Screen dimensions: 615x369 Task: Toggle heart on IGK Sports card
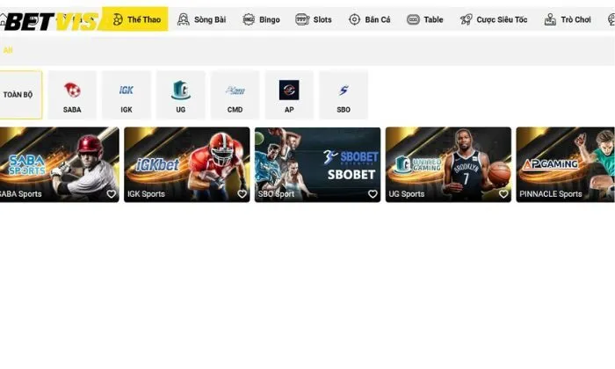click(x=242, y=194)
